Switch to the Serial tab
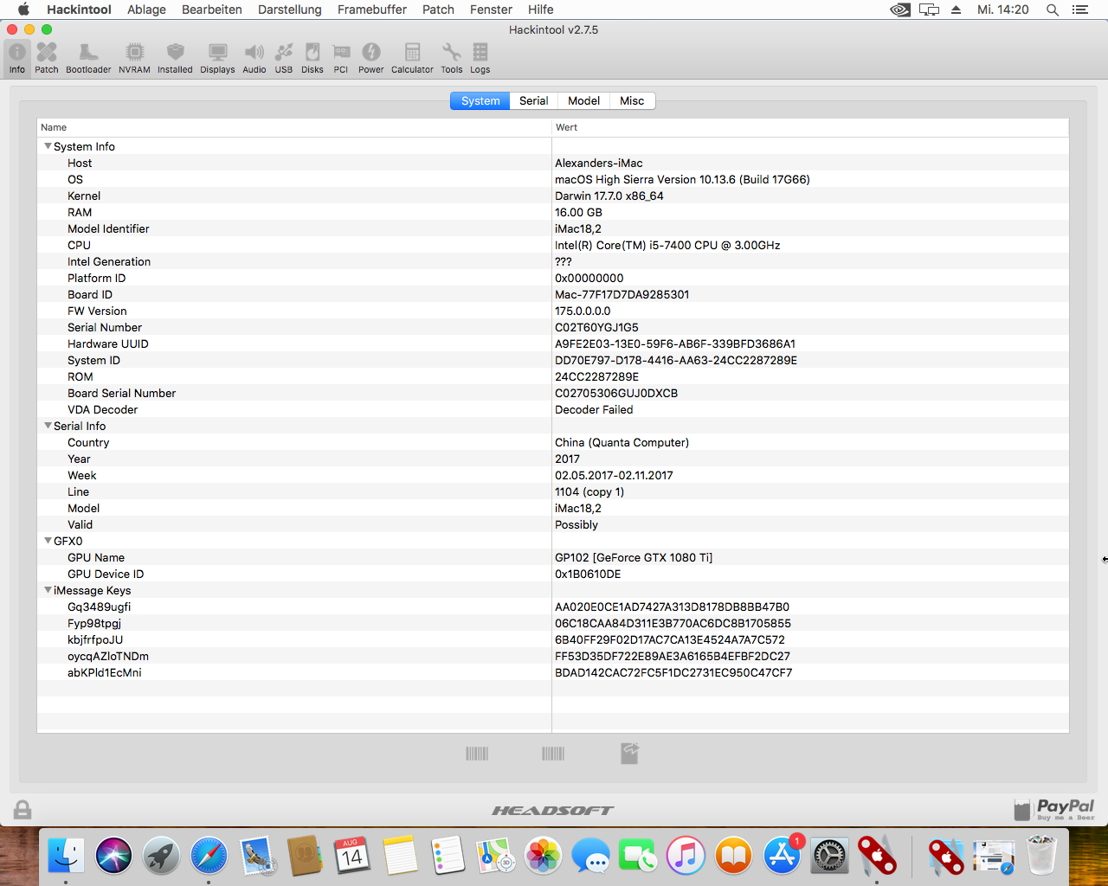This screenshot has width=1108, height=886. pos(534,100)
